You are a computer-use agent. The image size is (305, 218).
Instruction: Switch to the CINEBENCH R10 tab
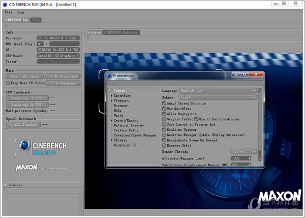(16, 20)
